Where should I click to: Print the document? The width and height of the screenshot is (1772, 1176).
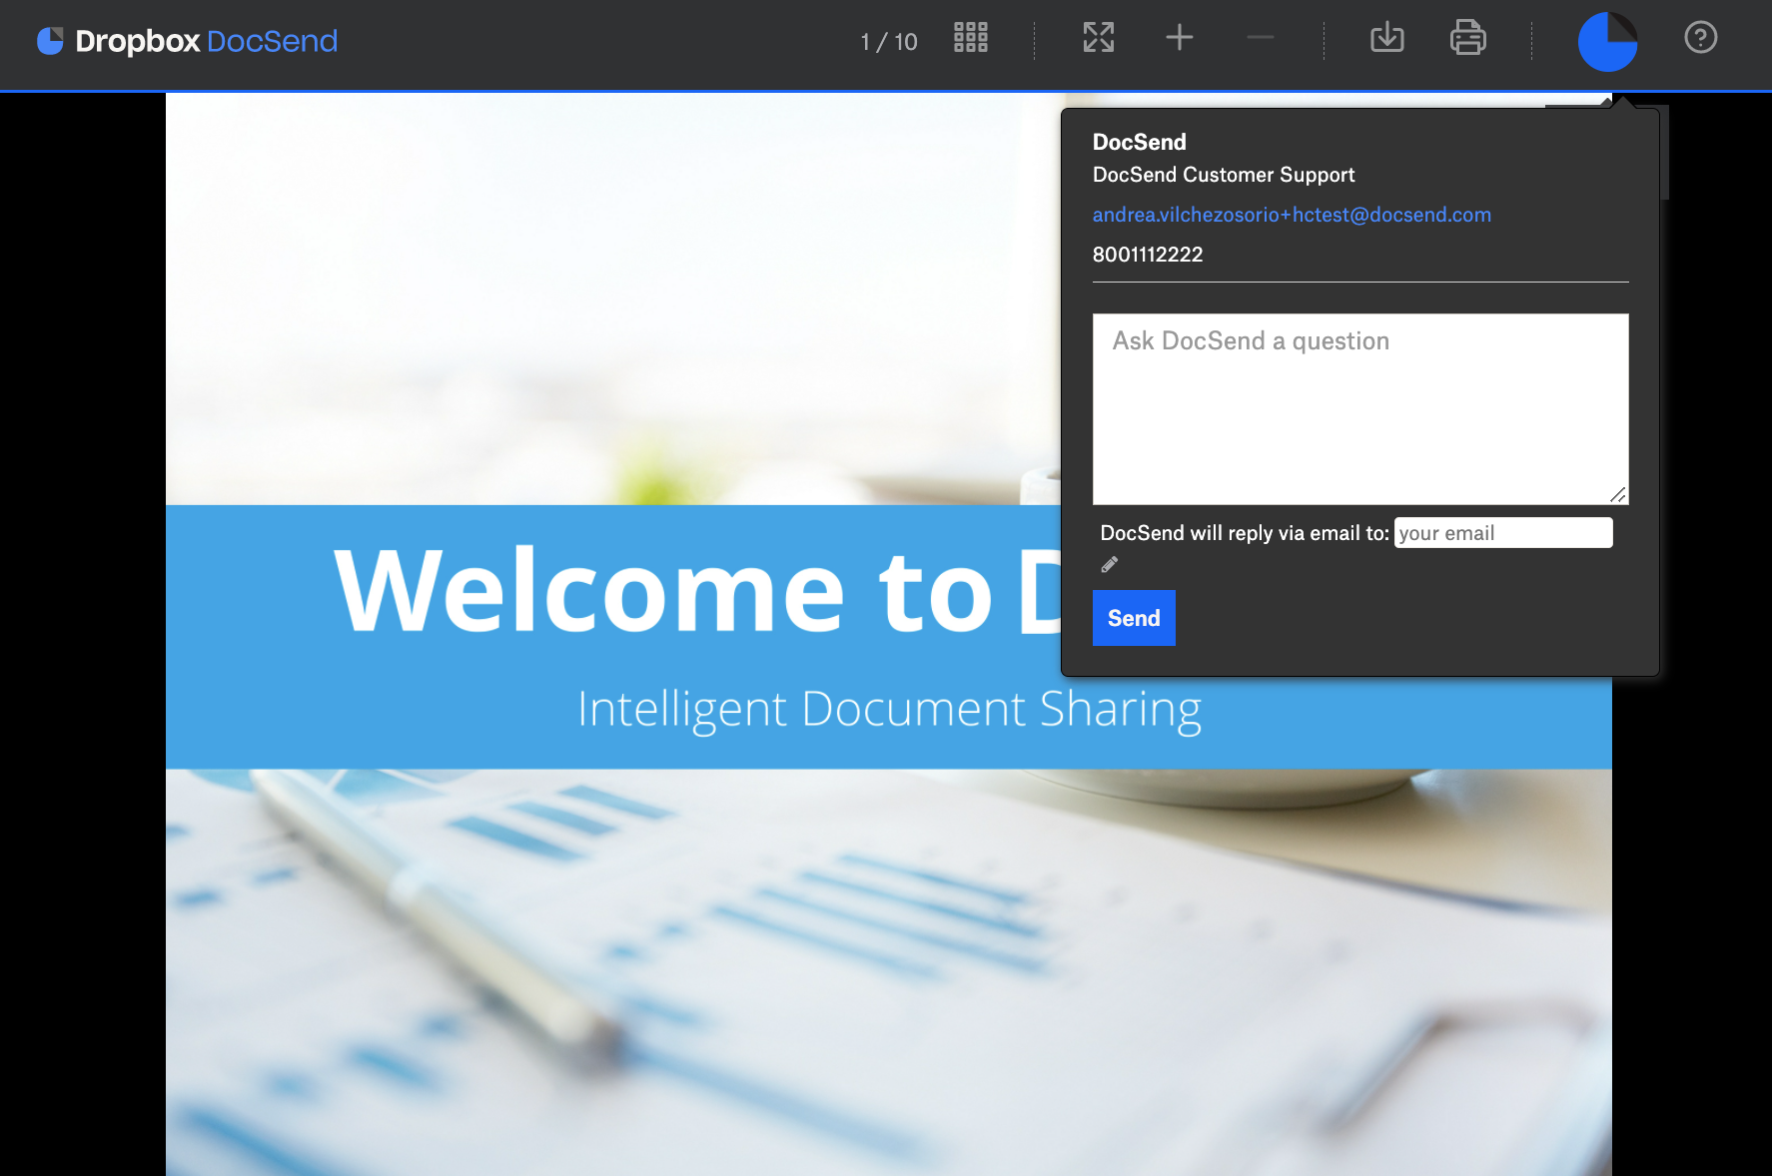(x=1468, y=38)
